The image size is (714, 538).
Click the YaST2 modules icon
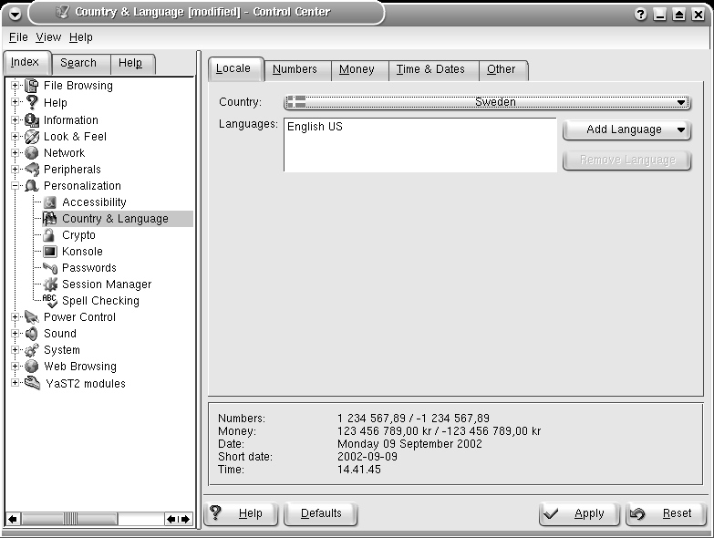[x=32, y=383]
